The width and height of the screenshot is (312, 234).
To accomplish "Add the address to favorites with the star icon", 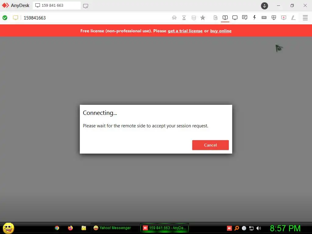I will coord(203,18).
